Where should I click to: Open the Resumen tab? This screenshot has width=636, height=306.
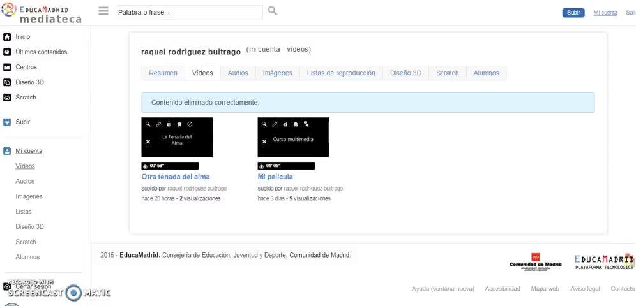pos(163,73)
